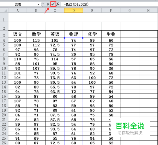Click the 数学 header cell

[36, 34]
